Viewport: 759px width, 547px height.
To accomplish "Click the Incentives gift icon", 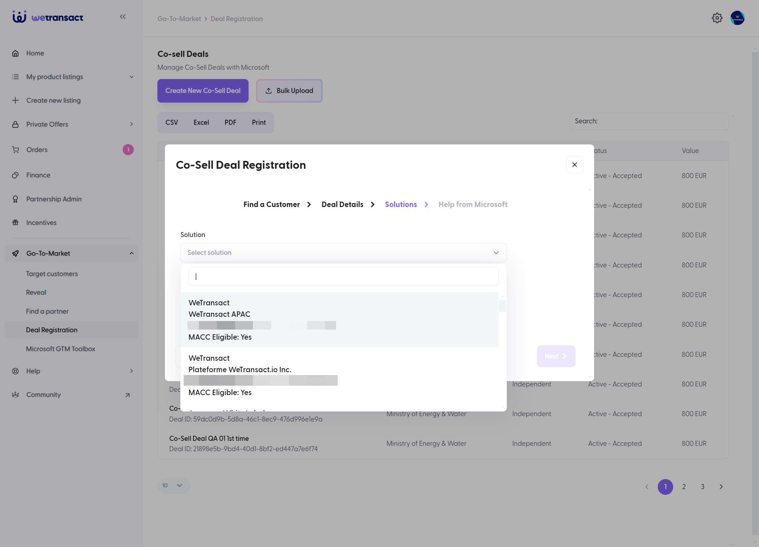I will (15, 223).
